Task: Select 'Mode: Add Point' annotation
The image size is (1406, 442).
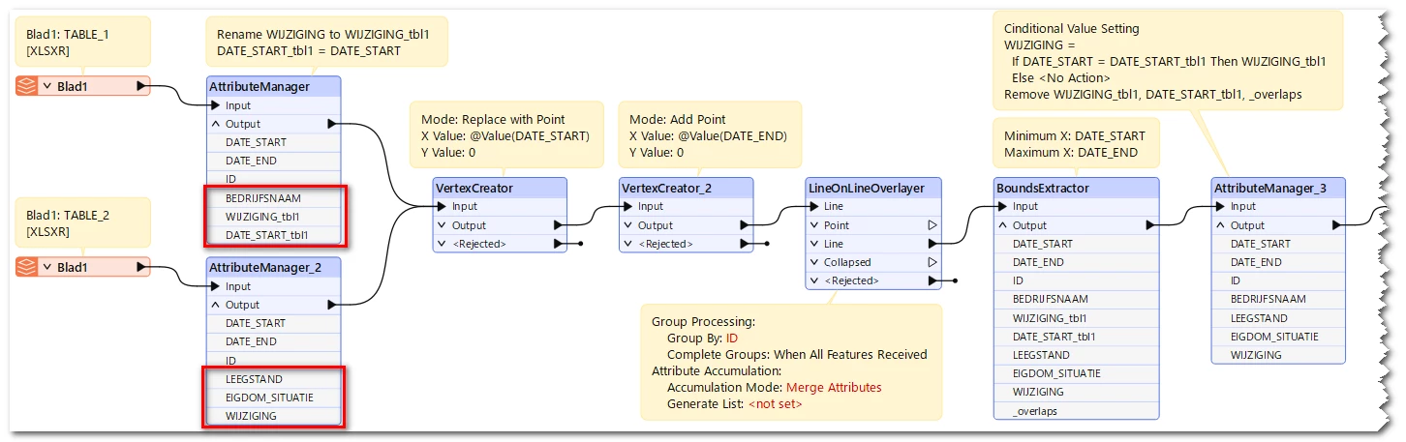Action: (708, 135)
